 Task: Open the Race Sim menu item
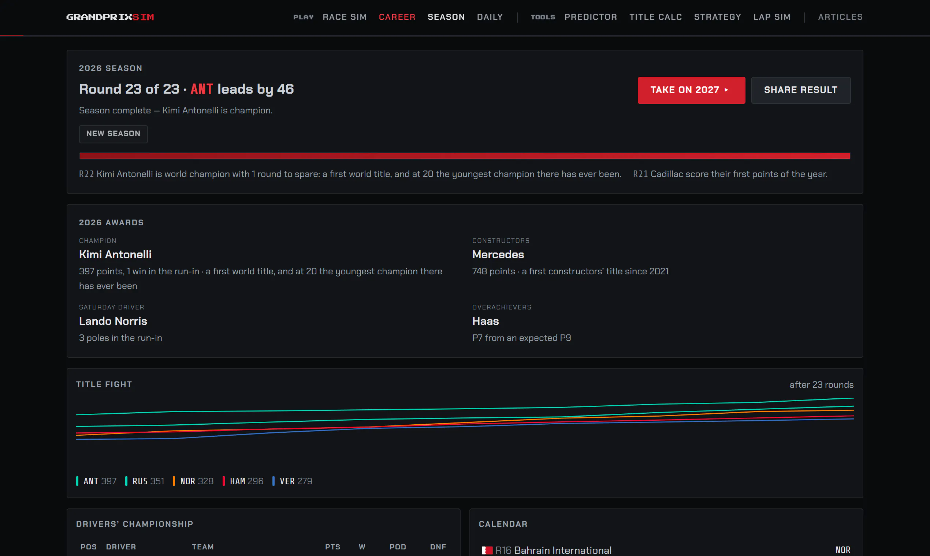click(x=345, y=17)
